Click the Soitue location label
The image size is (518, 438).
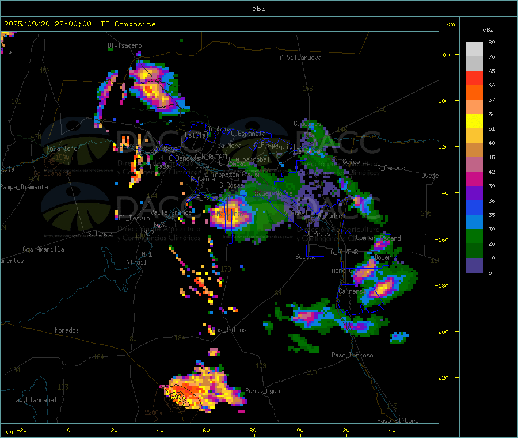coord(306,257)
